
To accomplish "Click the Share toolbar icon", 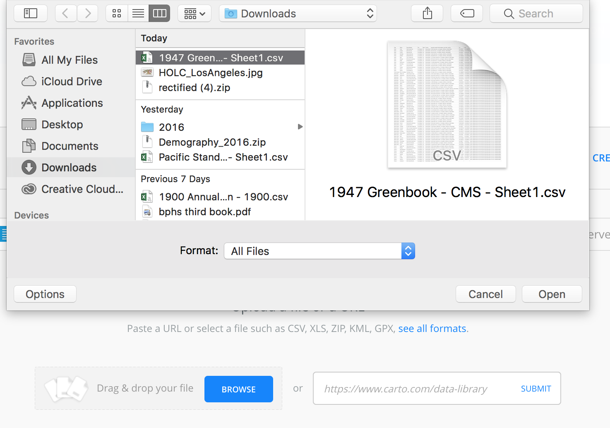I will (427, 13).
